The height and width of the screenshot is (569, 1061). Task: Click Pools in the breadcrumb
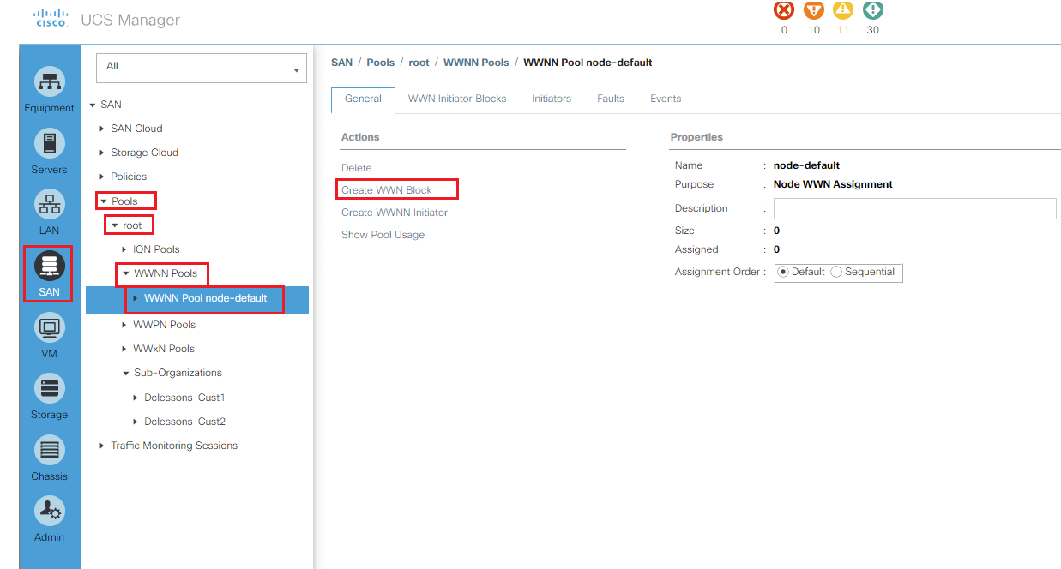(x=381, y=63)
